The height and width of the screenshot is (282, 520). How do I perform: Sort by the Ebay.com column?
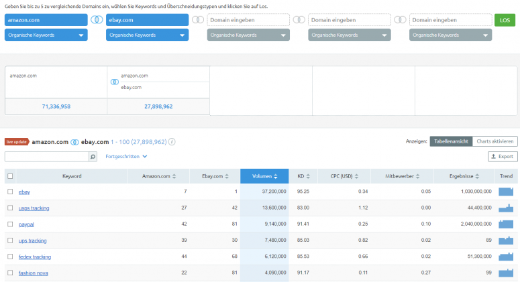[215, 176]
